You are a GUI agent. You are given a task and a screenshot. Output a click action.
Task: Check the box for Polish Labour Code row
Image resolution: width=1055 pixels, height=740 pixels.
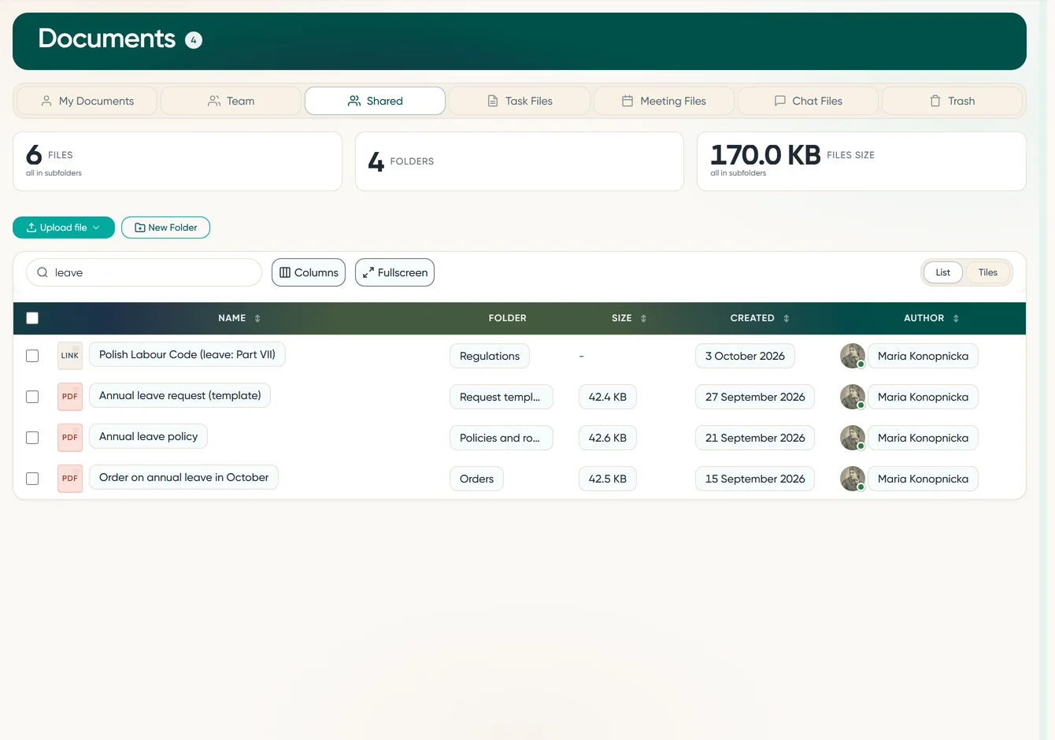click(32, 356)
